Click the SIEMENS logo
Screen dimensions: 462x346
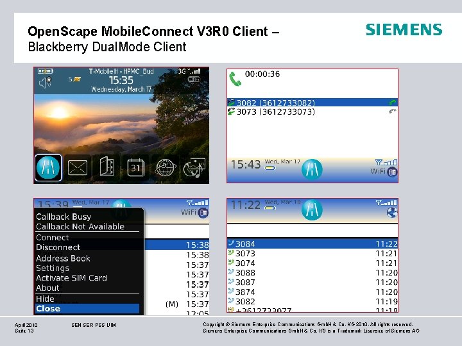(x=404, y=29)
